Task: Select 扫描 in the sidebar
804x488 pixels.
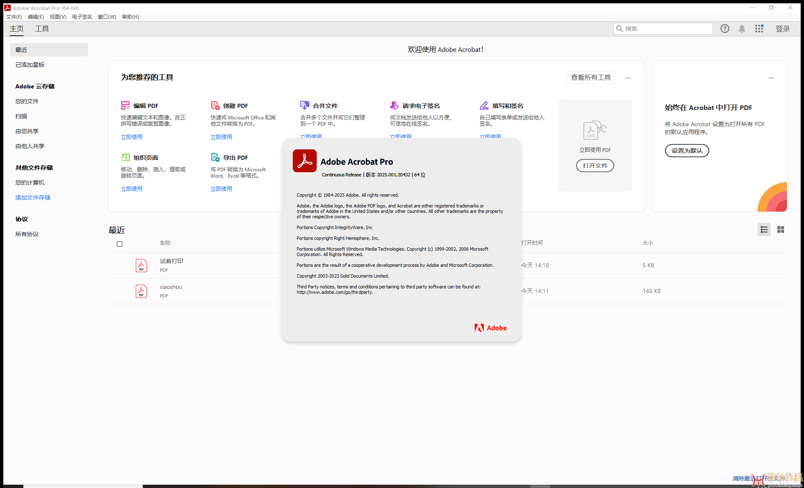Action: 21,116
